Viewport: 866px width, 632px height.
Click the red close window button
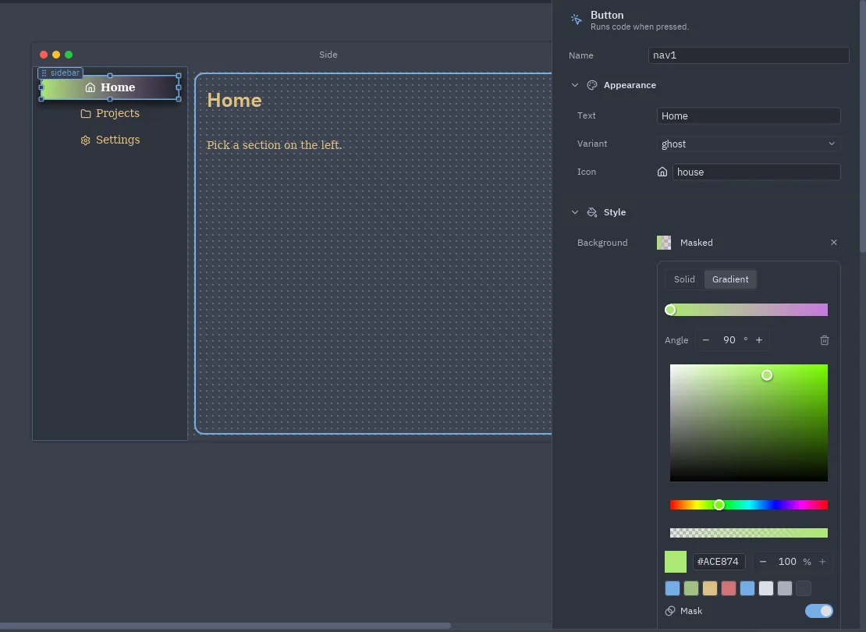(x=44, y=55)
